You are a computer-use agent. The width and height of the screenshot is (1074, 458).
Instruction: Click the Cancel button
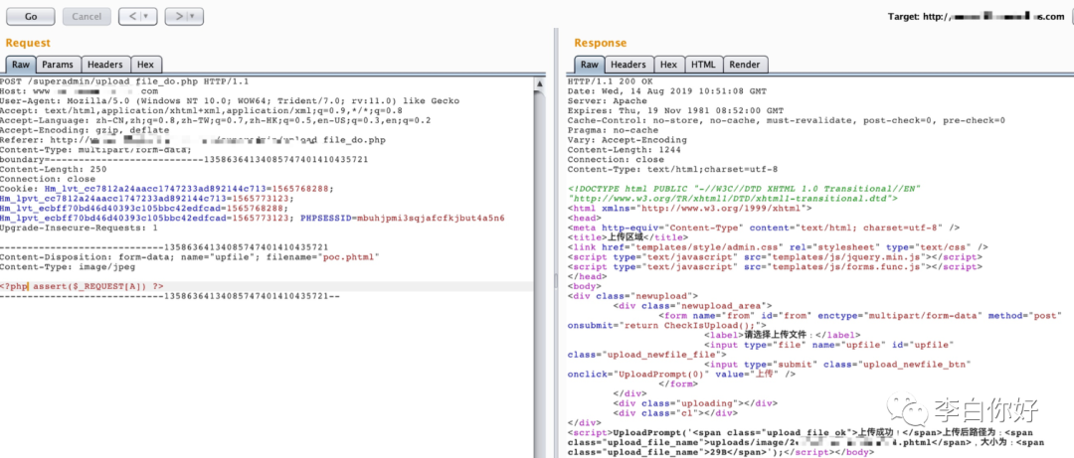87,16
